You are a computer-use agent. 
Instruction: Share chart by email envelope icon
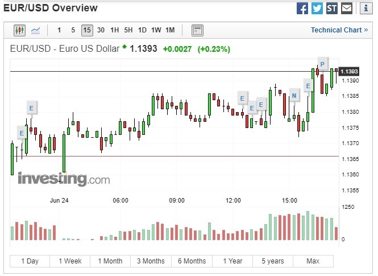[x=347, y=9]
